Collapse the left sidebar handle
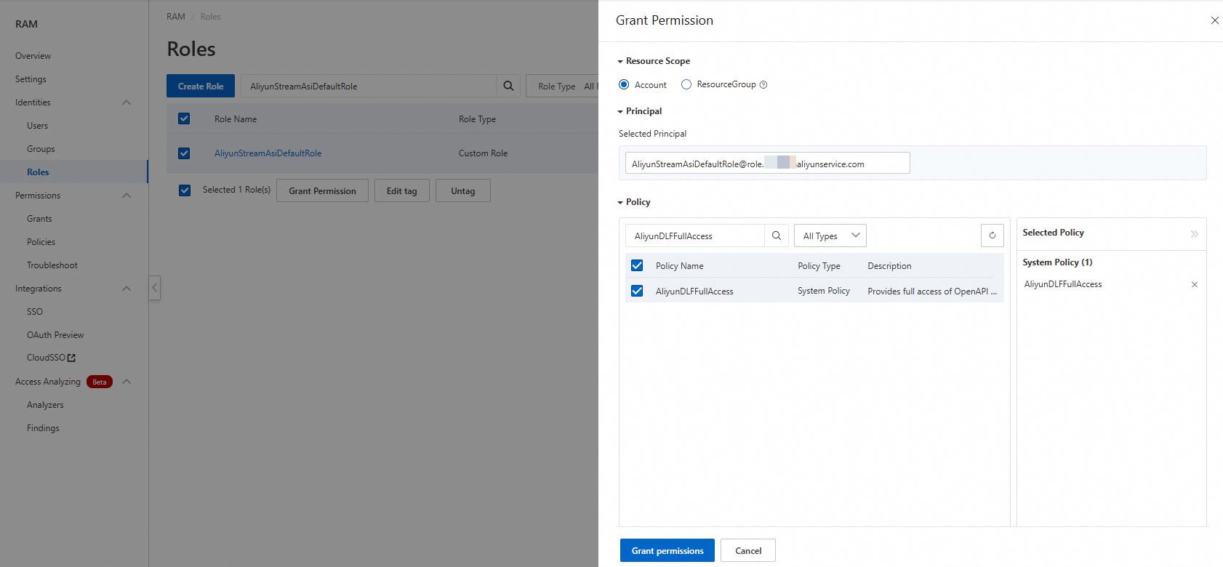The height and width of the screenshot is (567, 1223). pyautogui.click(x=154, y=288)
